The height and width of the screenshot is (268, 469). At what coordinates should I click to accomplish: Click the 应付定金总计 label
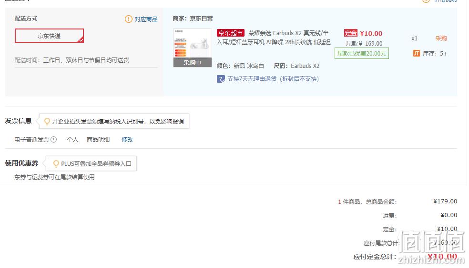(x=375, y=257)
